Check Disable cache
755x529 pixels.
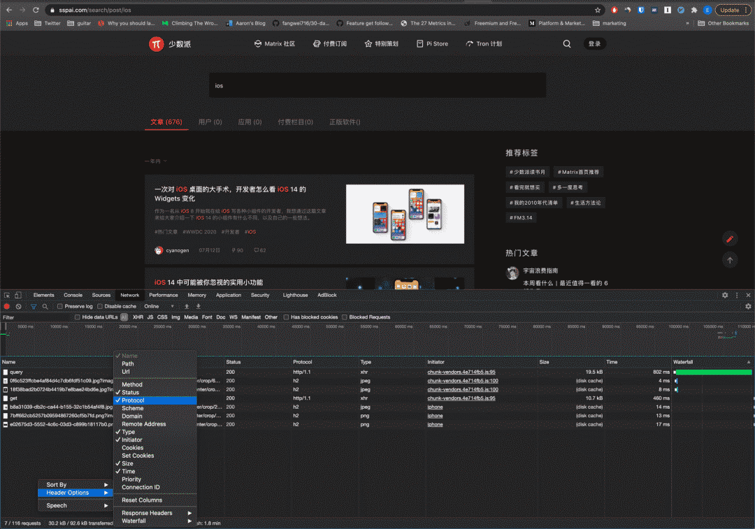coord(99,307)
